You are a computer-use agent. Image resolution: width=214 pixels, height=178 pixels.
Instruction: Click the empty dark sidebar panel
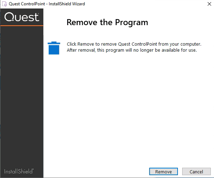pyautogui.click(x=22, y=96)
